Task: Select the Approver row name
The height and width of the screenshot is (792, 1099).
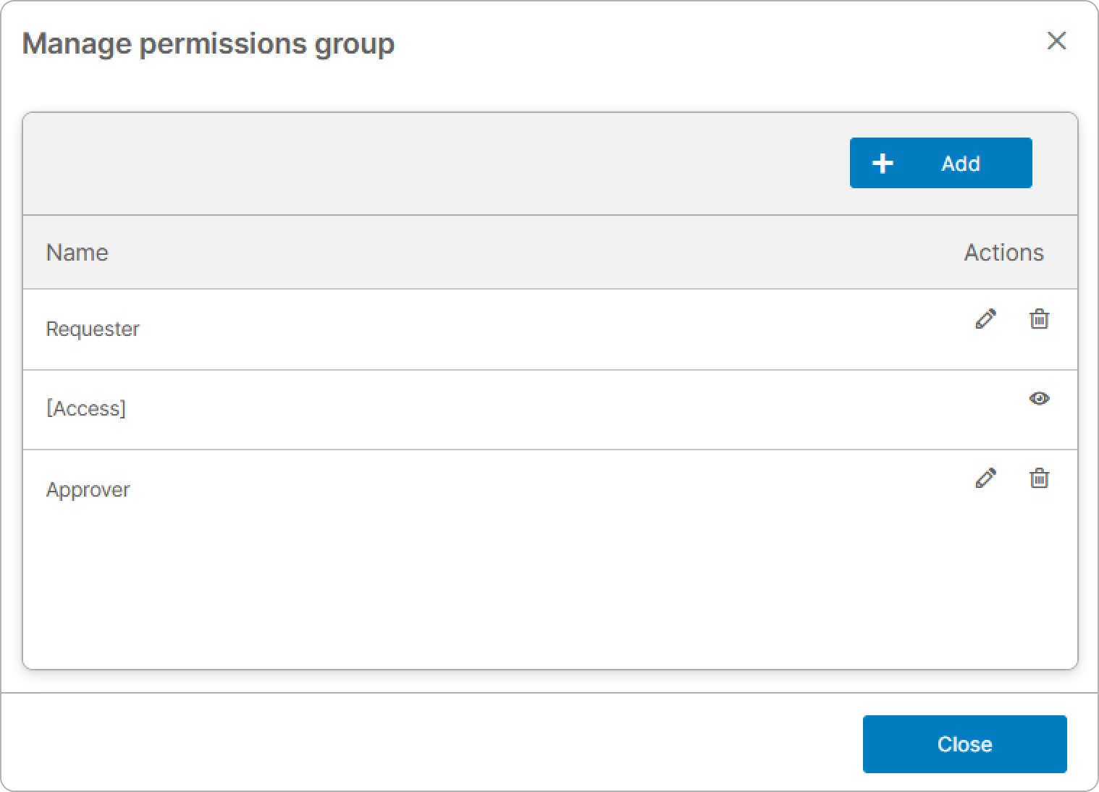Action: click(x=88, y=489)
